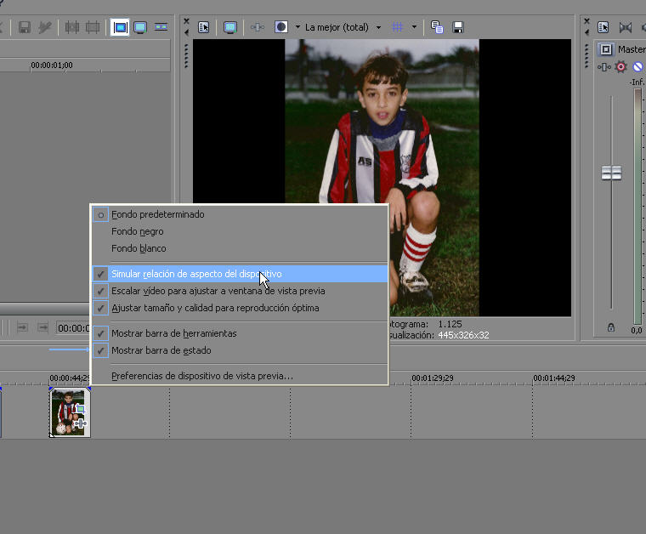The width and height of the screenshot is (646, 534).
Task: Open project video properties icon in preview
Action: 204,27
